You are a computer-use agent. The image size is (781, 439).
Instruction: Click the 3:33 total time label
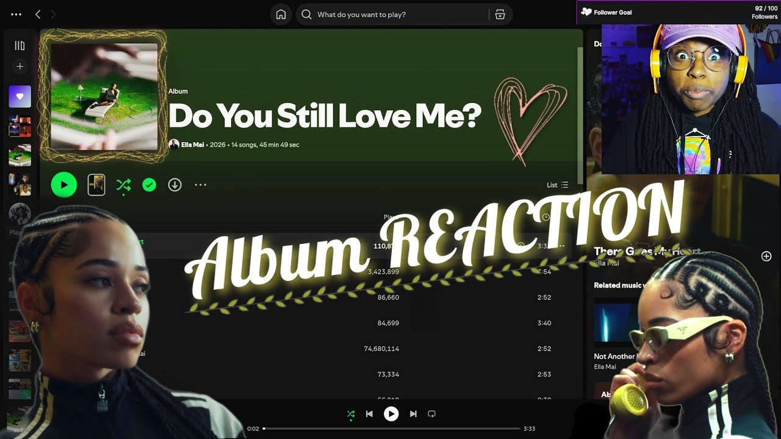pyautogui.click(x=529, y=429)
